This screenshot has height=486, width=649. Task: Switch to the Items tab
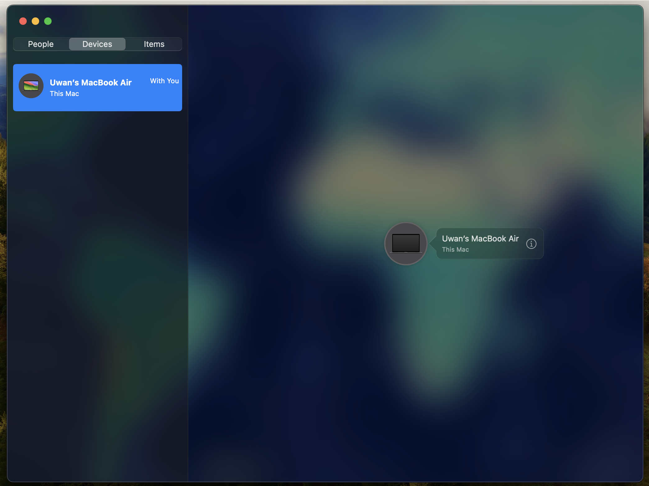[154, 44]
